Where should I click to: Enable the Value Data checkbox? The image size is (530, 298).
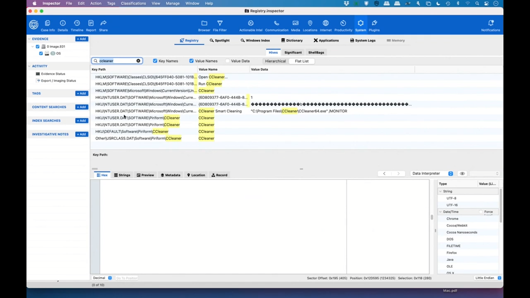(x=227, y=61)
